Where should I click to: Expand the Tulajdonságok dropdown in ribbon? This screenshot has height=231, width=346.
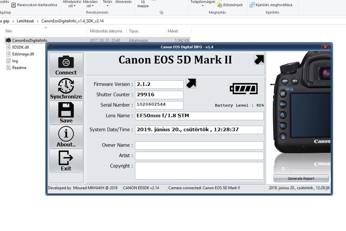point(203,6)
